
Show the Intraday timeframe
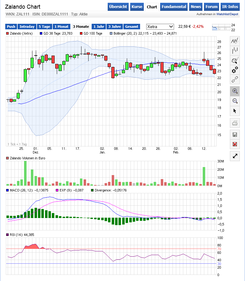click(27, 27)
